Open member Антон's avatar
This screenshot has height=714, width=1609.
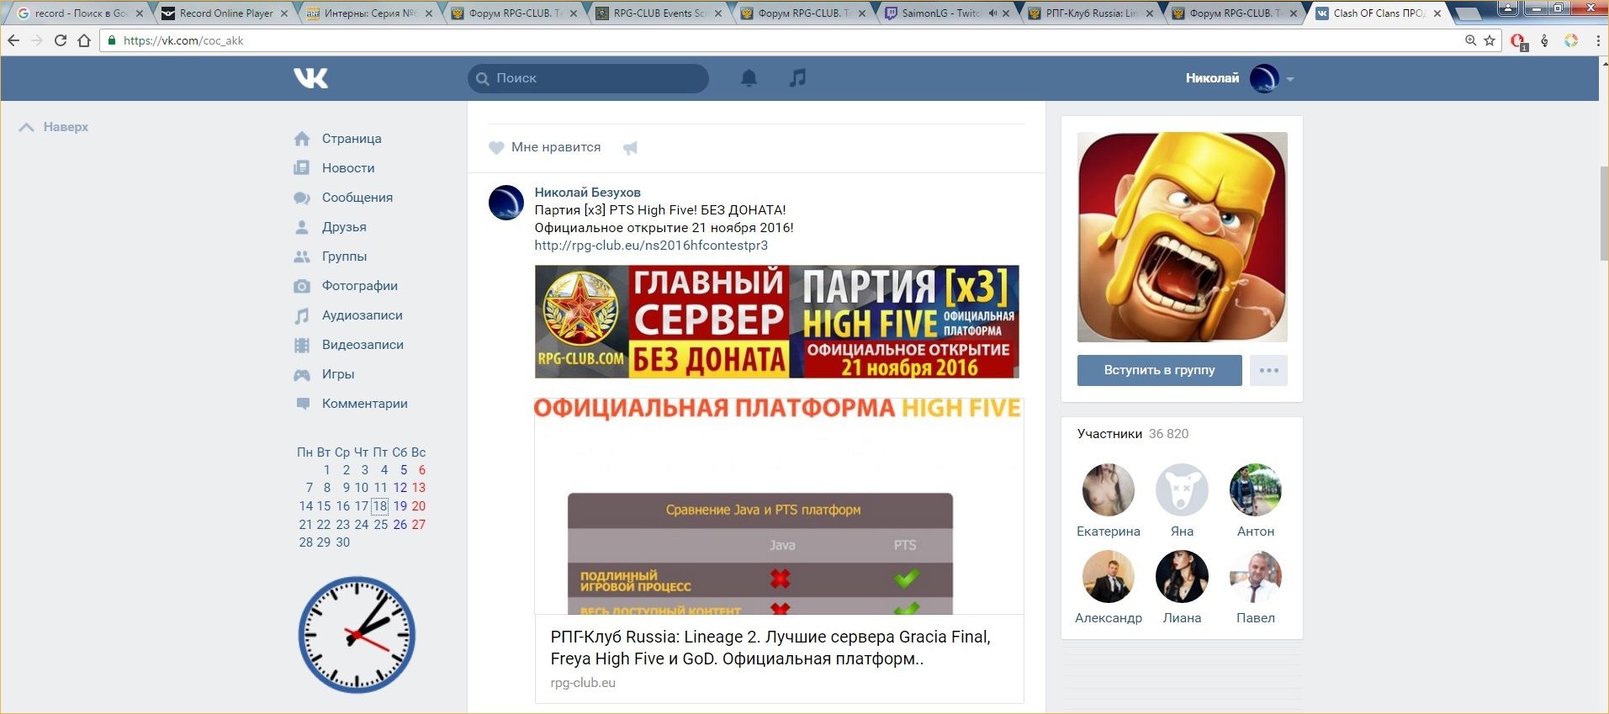pos(1256,489)
